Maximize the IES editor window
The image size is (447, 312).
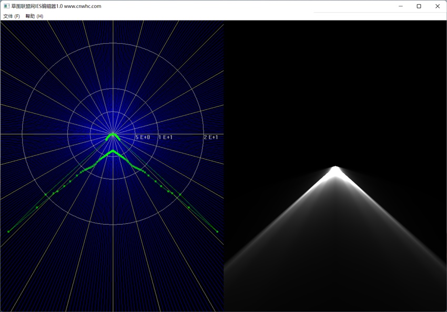click(x=419, y=6)
